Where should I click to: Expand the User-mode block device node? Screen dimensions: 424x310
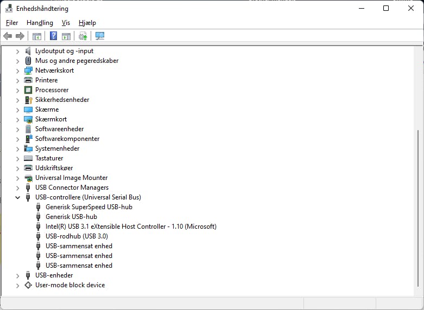(x=17, y=286)
